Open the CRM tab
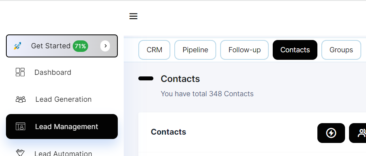The height and width of the screenshot is (156, 366). (154, 50)
